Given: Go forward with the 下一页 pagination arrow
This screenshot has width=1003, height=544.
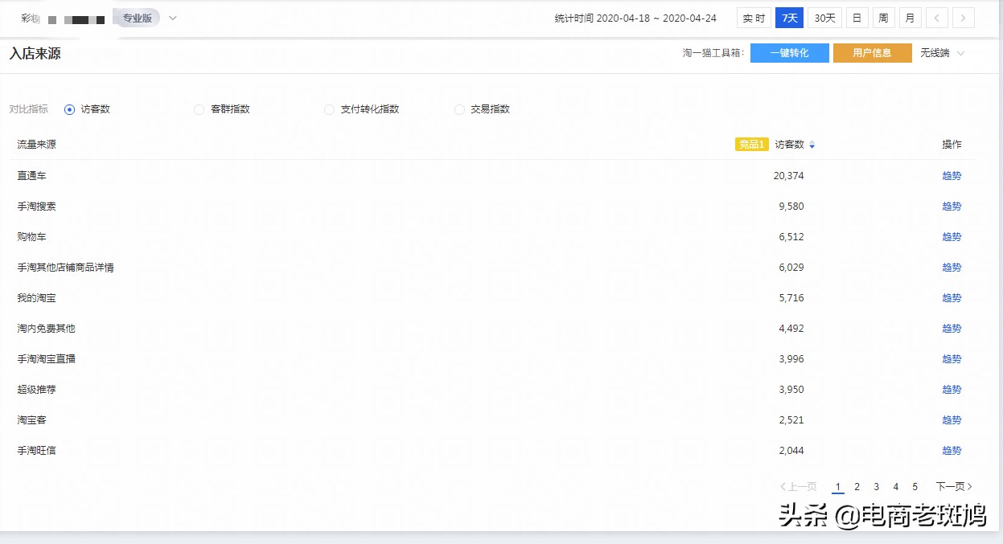Looking at the screenshot, I should (x=953, y=486).
